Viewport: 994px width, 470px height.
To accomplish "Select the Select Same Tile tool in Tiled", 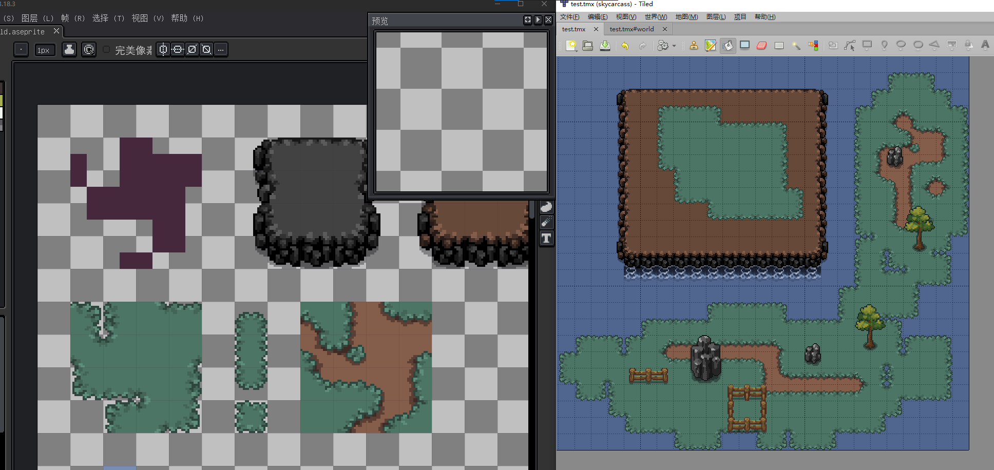I will 813,46.
